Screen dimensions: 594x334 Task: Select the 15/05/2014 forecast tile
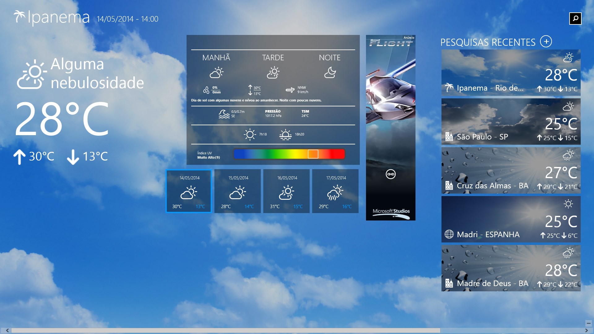pos(238,191)
